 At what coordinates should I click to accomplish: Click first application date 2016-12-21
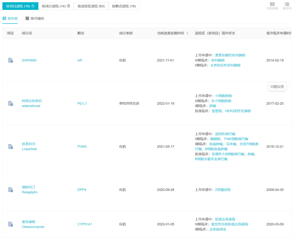tap(275, 147)
